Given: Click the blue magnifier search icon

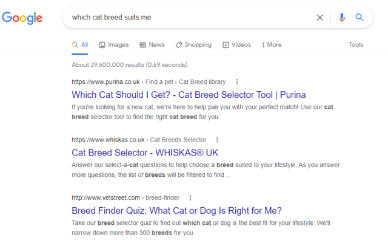Looking at the screenshot, I should [x=360, y=18].
